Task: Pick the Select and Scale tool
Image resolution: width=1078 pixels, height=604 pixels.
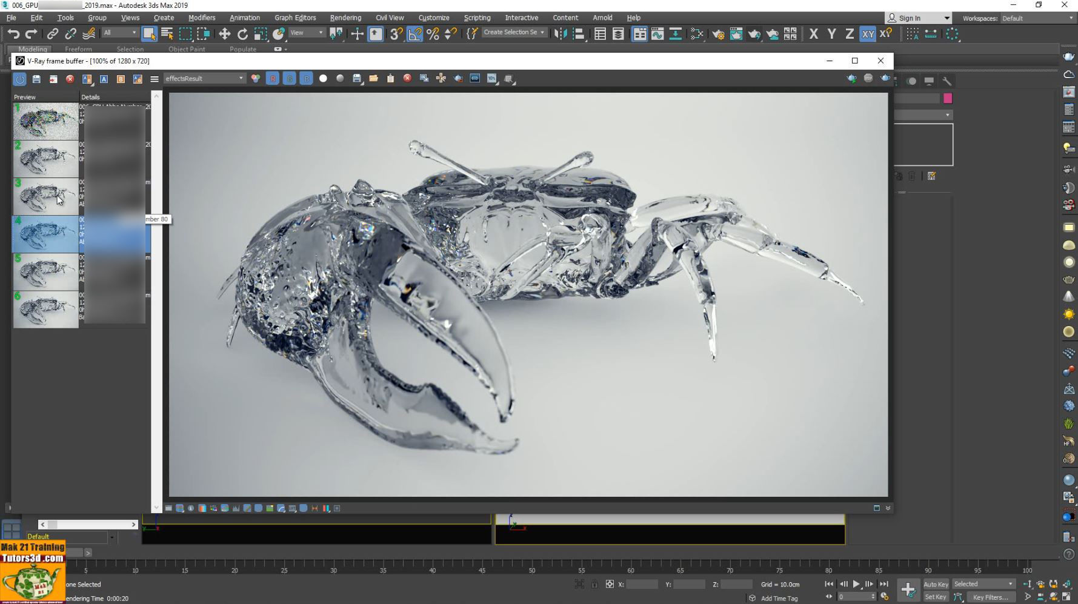Action: pyautogui.click(x=261, y=34)
